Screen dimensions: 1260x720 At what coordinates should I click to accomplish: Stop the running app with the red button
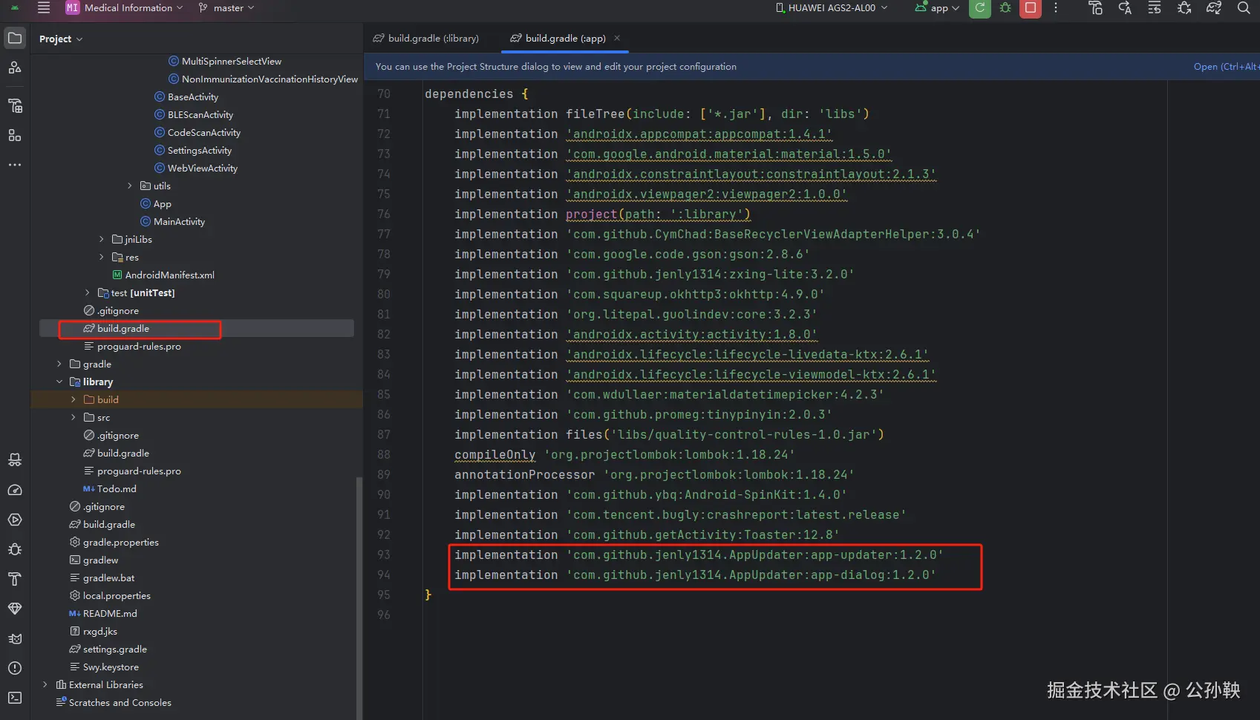click(1031, 8)
